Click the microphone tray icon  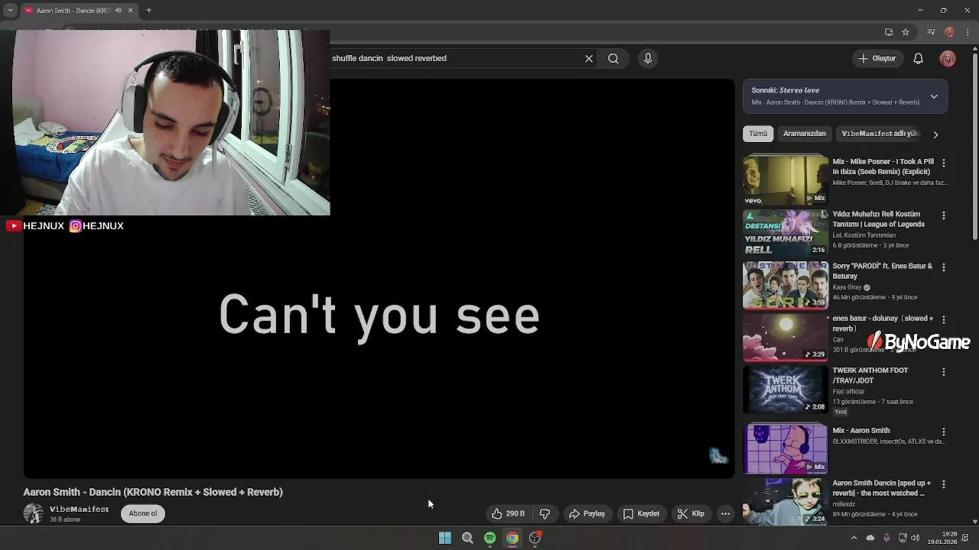pyautogui.click(x=886, y=538)
